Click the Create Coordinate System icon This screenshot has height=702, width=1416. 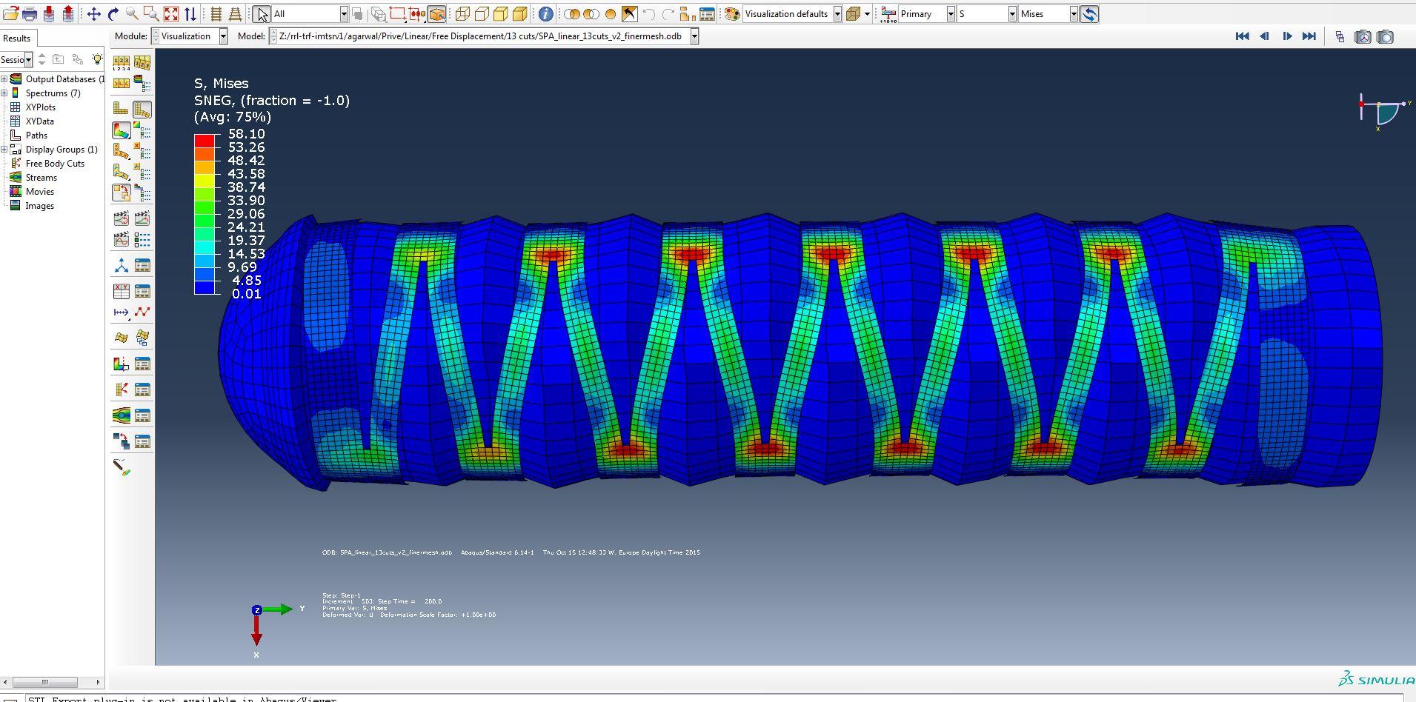[121, 265]
